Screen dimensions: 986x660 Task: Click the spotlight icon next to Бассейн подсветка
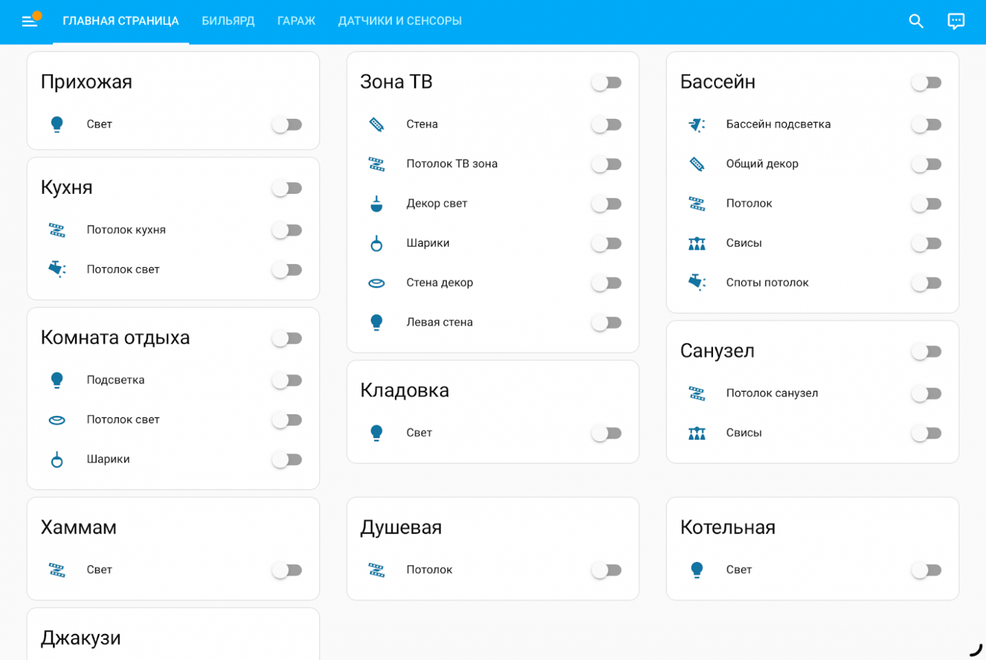click(x=697, y=124)
